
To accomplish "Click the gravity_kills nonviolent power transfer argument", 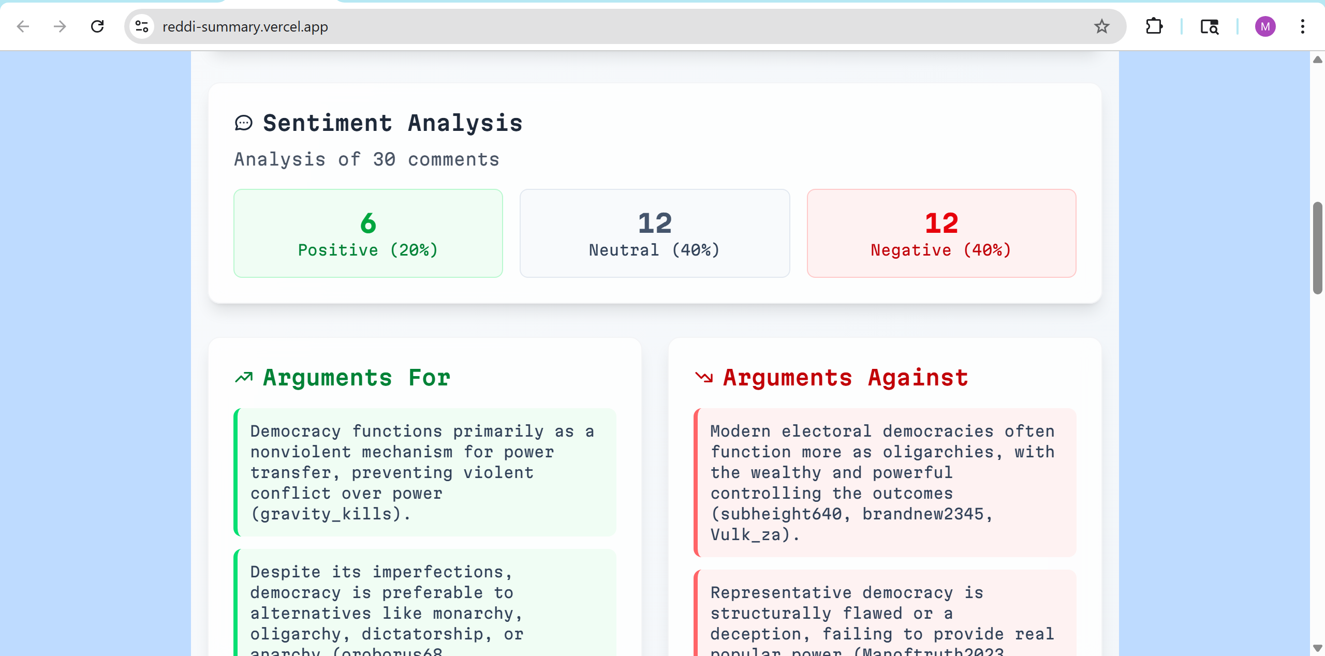I will click(424, 472).
